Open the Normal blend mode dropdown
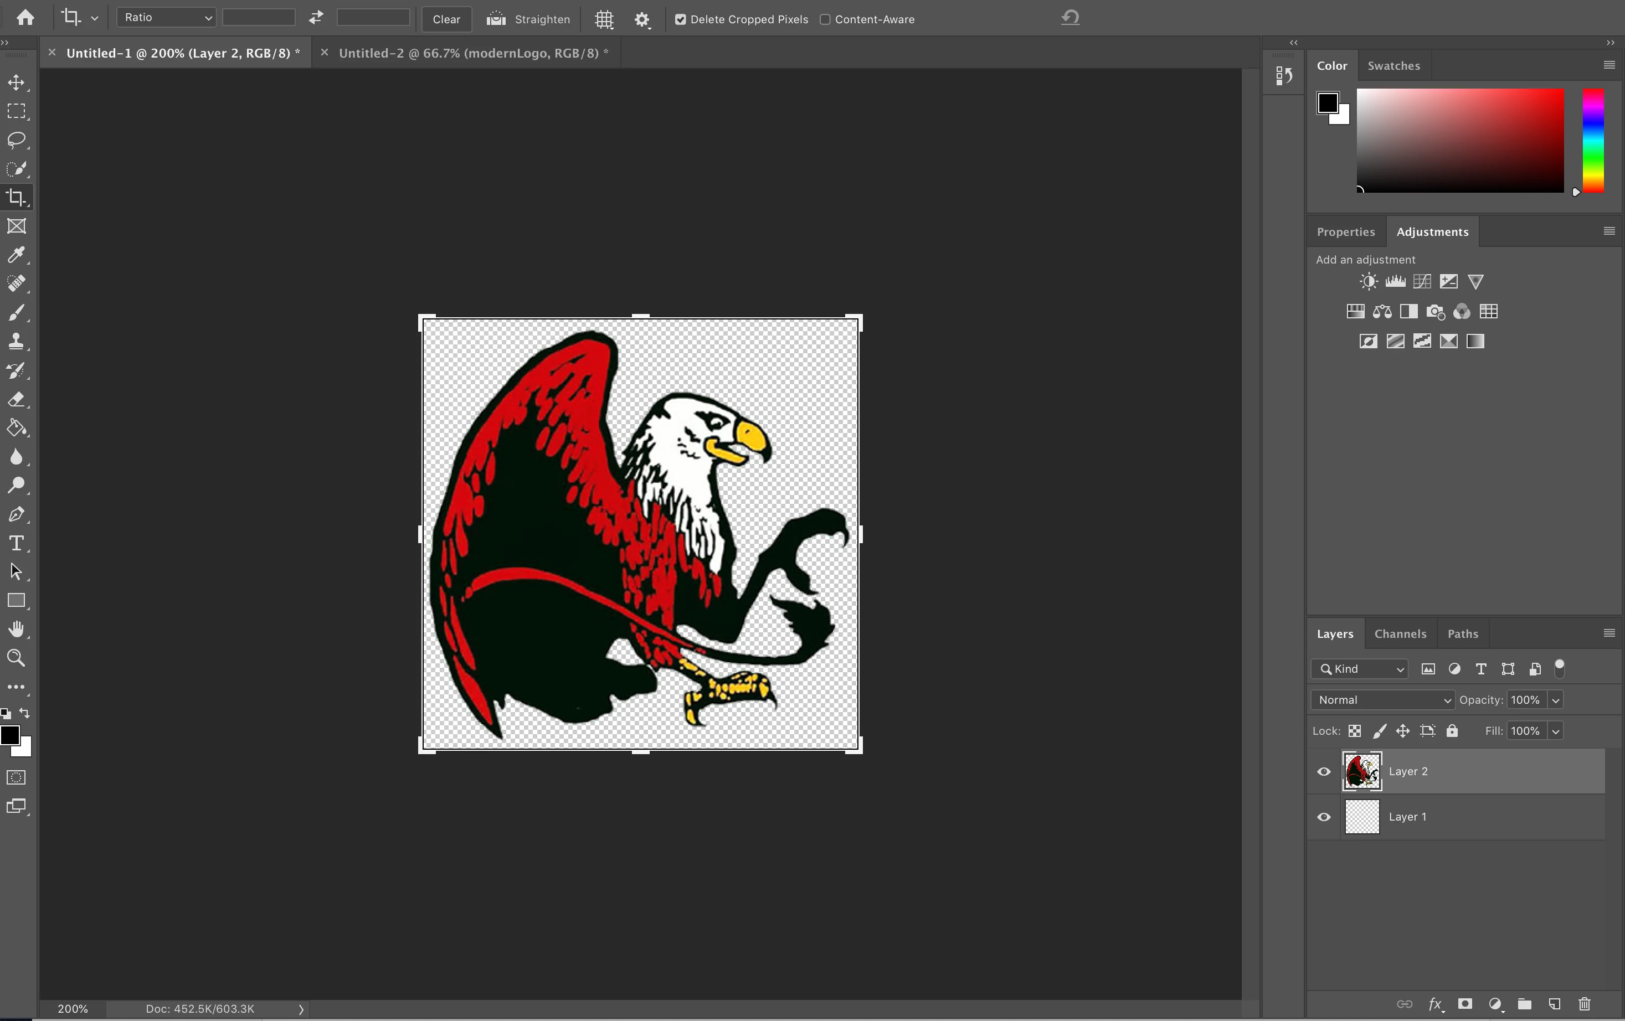Image resolution: width=1625 pixels, height=1021 pixels. 1383,700
